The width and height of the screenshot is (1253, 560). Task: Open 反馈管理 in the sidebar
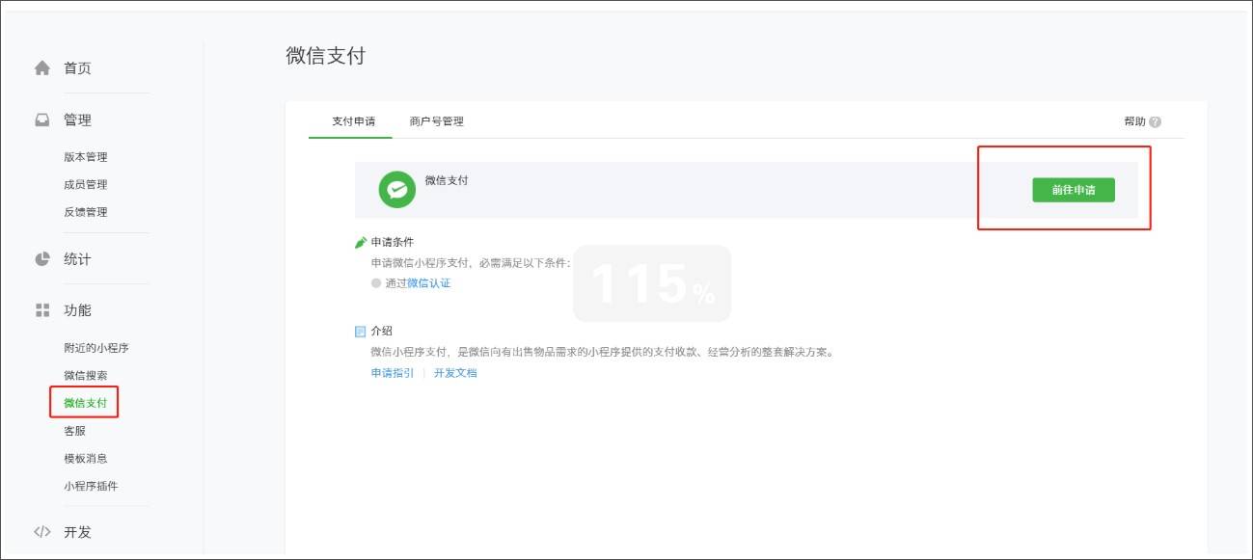click(86, 212)
